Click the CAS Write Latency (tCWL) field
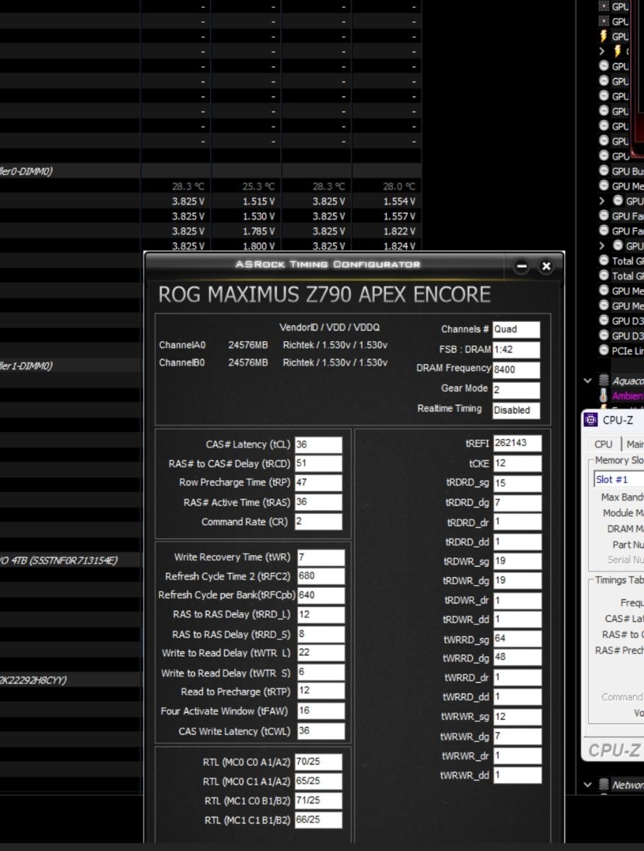The image size is (644, 851). coord(321,731)
